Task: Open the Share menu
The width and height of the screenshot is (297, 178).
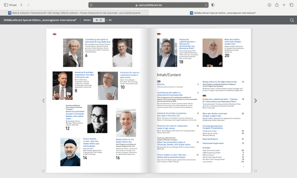Action: [x=277, y=5]
